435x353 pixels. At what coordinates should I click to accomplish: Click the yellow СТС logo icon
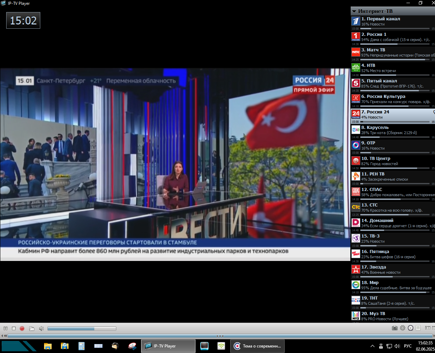[356, 207]
